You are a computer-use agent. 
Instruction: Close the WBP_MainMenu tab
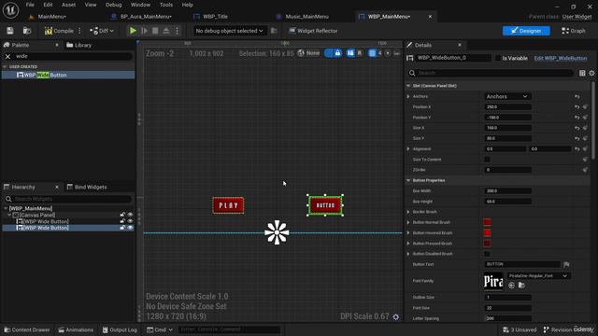pyautogui.click(x=430, y=17)
